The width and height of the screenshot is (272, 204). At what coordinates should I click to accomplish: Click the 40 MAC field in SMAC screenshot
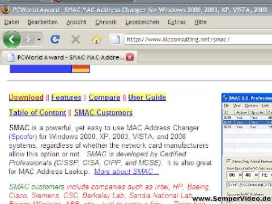click(x=248, y=175)
